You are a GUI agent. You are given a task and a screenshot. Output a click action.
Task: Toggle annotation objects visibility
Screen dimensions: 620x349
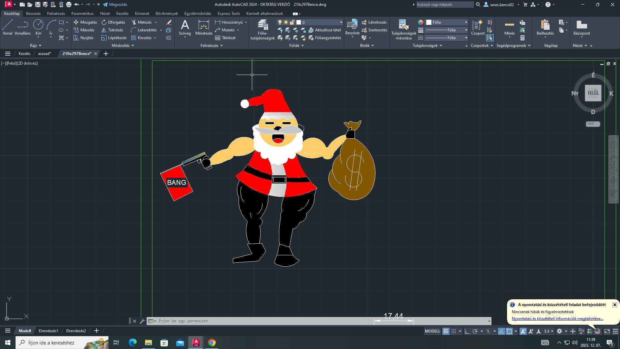[523, 331]
